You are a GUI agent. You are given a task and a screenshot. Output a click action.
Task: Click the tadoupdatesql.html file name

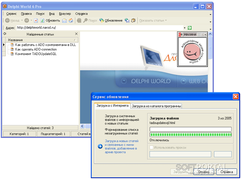point(162,123)
